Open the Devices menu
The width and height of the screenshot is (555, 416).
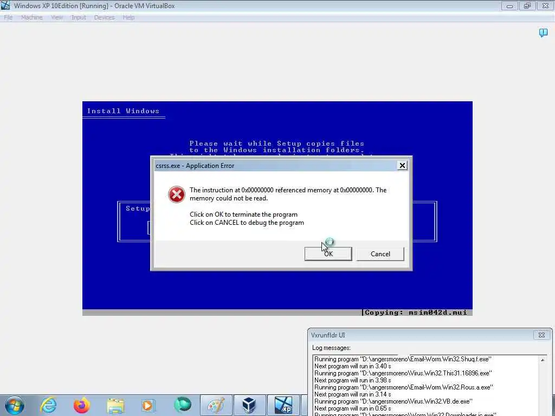click(105, 17)
